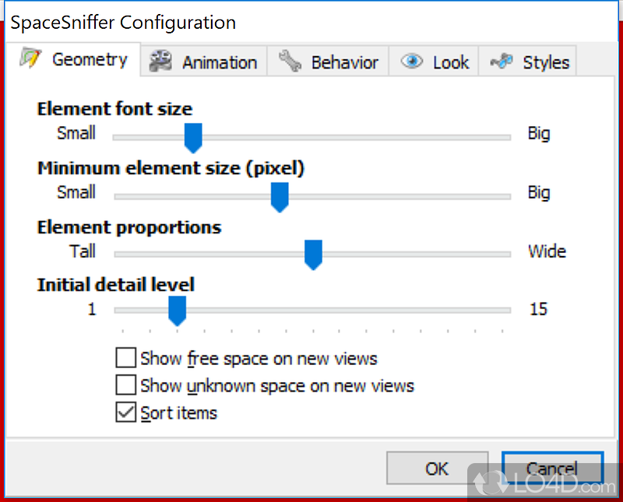Uncheck the Sort items checkbox
The image size is (623, 502).
pos(126,412)
